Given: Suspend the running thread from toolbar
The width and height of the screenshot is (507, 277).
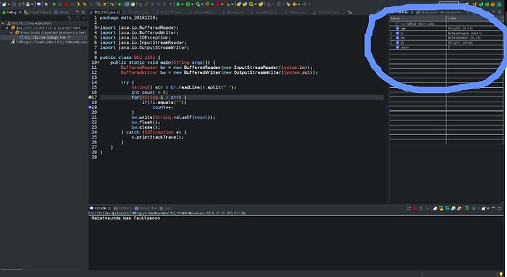Looking at the screenshot, I should point(60,4).
